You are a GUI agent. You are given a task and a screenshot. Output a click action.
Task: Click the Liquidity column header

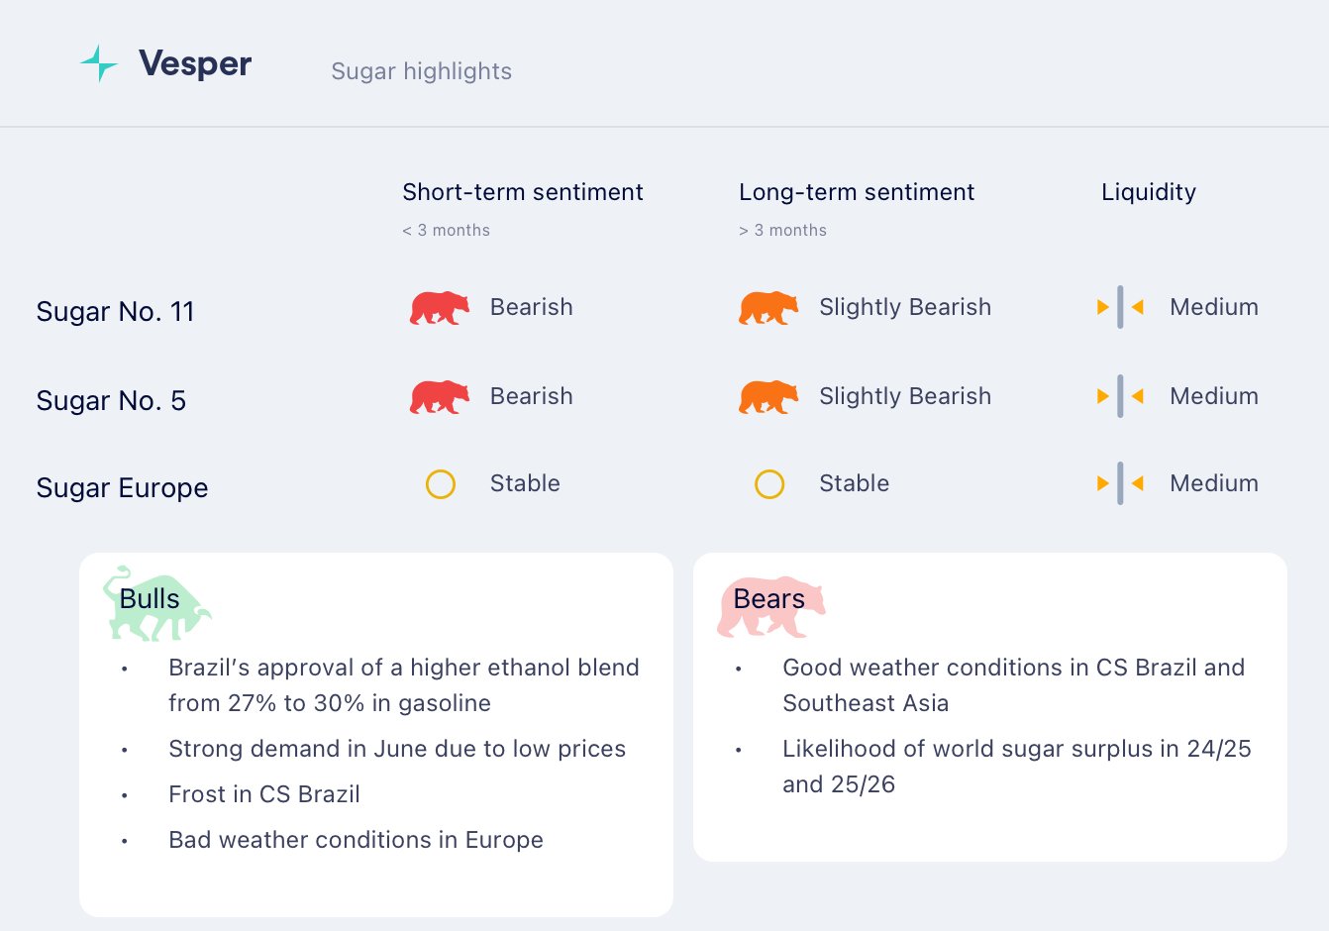click(1148, 192)
